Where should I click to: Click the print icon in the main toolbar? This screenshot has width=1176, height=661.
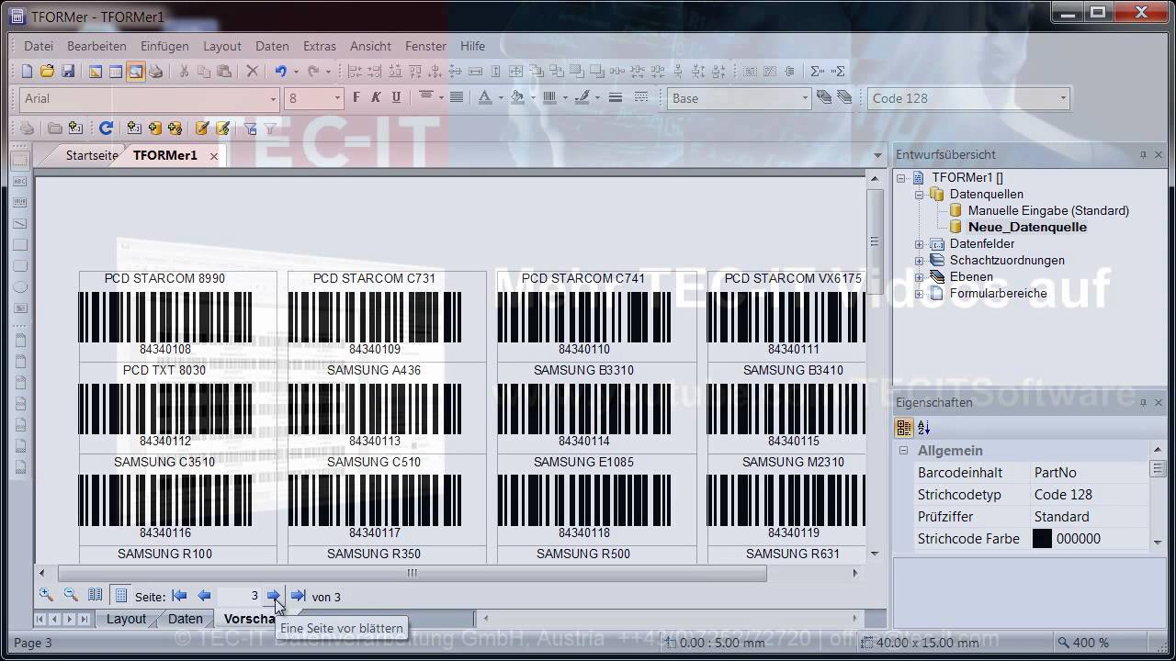tap(156, 71)
